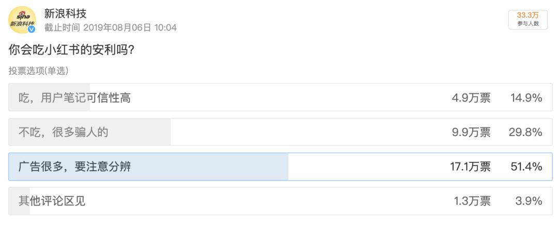
Task: Click the 2019年08月06日 10:04 deadline date
Action: pyautogui.click(x=130, y=28)
